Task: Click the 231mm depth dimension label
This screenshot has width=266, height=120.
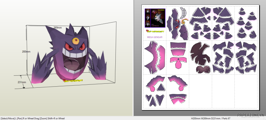Action: tap(22, 82)
